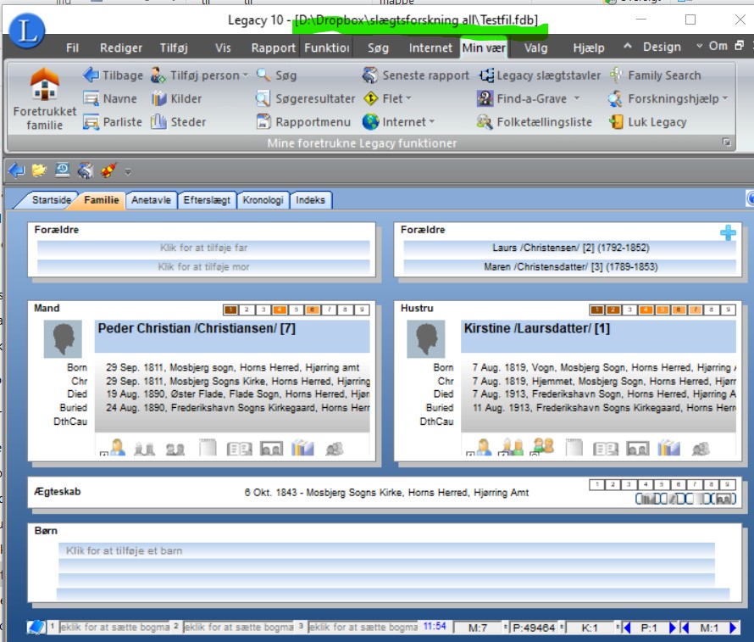
Task: Open Seneste rapport
Action: pos(416,75)
